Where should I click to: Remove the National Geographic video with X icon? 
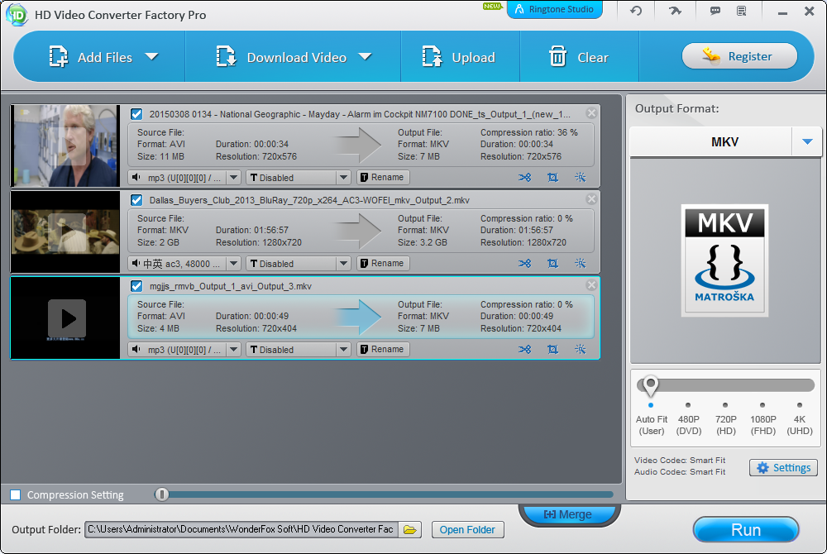[591, 112]
